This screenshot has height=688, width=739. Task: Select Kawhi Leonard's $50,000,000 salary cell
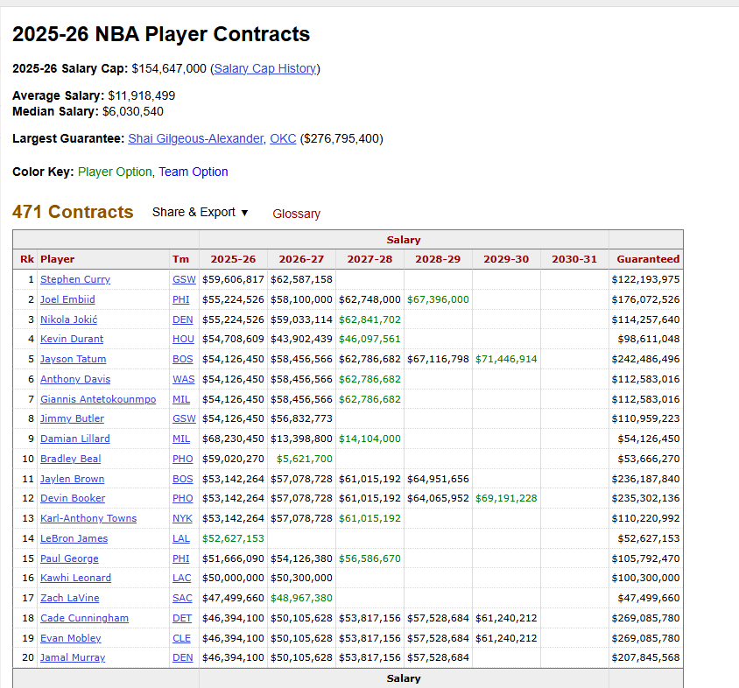233,578
